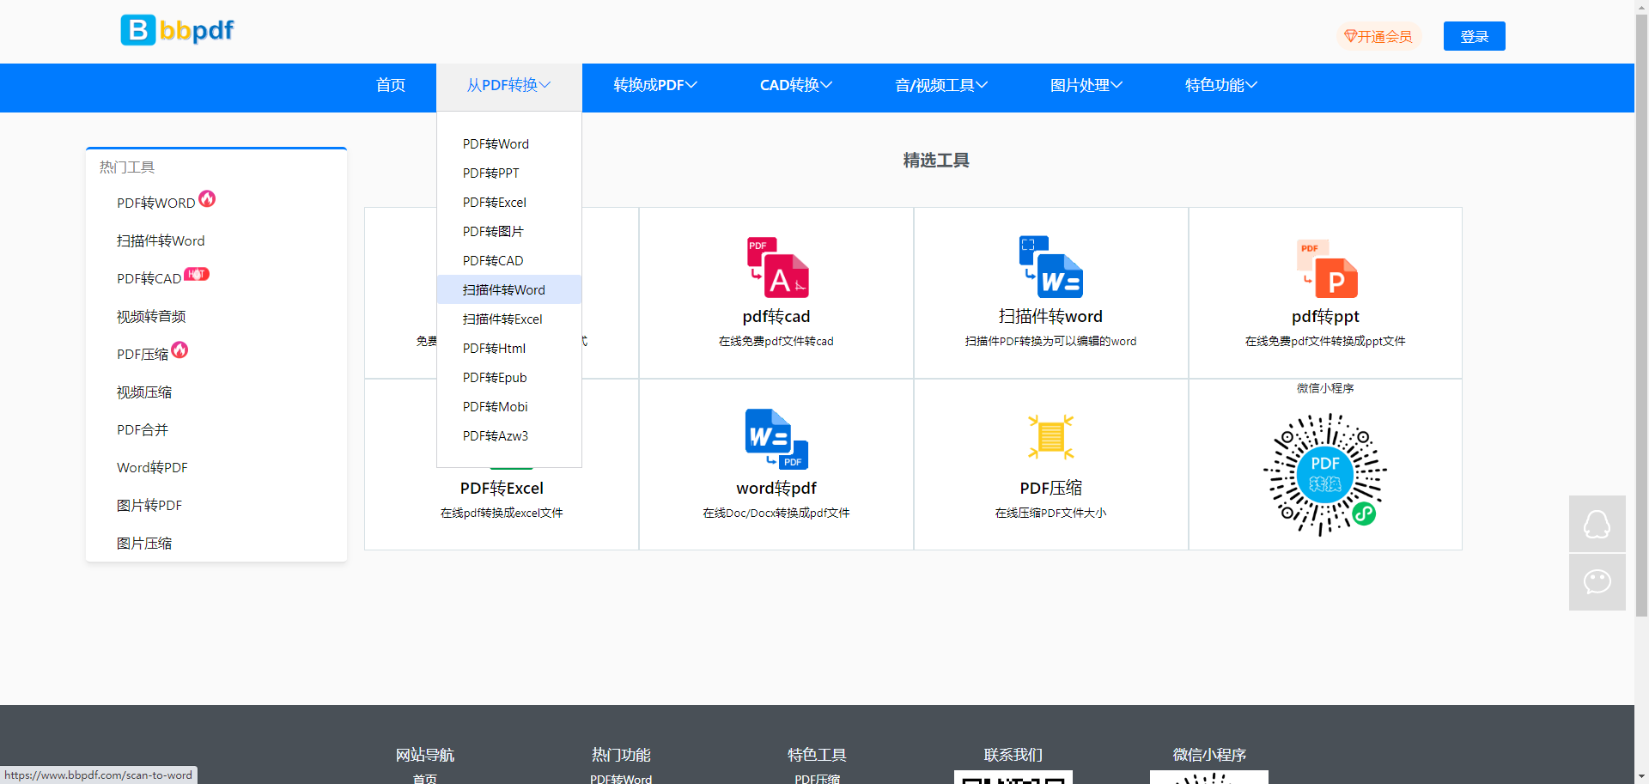Image resolution: width=1649 pixels, height=784 pixels.
Task: Choose PDF转Mobi menu entry
Action: tap(509, 406)
